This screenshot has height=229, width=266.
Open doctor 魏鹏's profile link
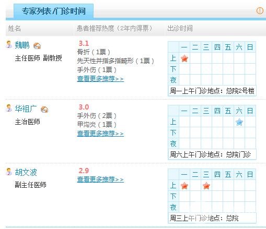(x=22, y=45)
